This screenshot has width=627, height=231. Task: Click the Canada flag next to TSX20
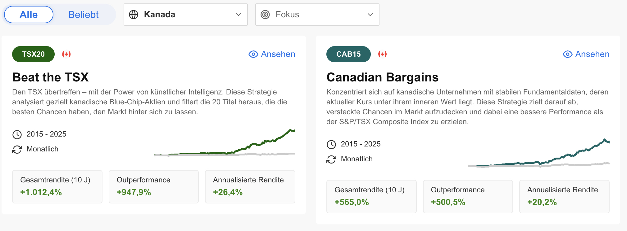[x=66, y=54]
